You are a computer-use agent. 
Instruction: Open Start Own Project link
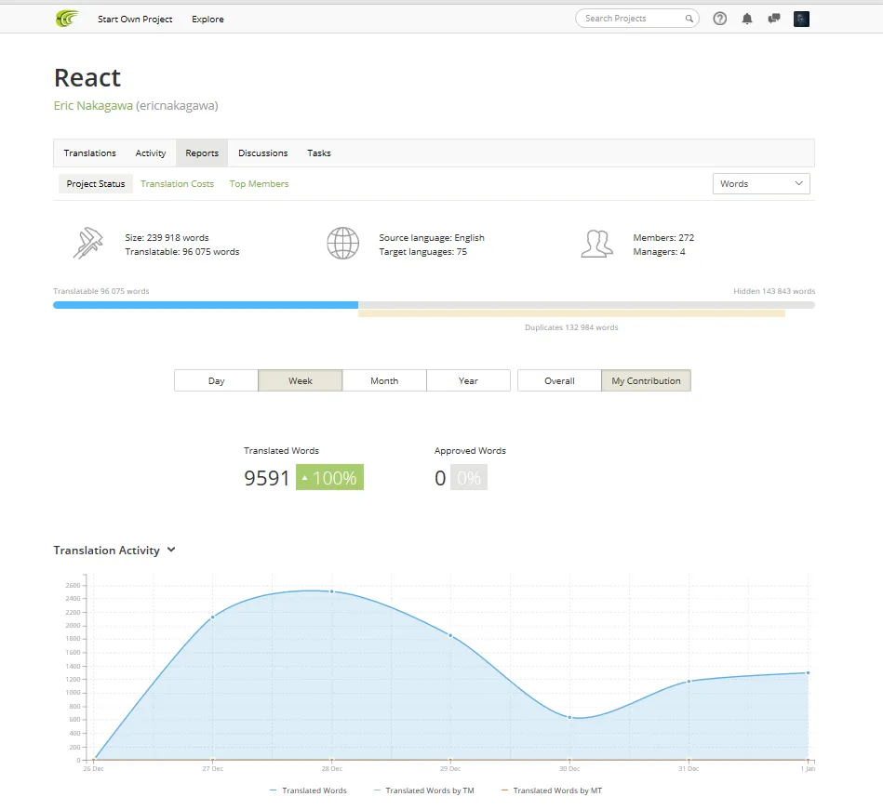135,20
